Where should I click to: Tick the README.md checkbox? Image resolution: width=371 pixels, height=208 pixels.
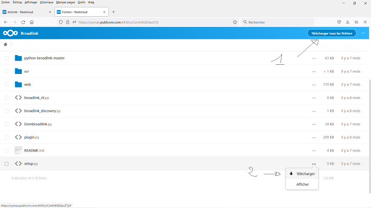coord(6,151)
